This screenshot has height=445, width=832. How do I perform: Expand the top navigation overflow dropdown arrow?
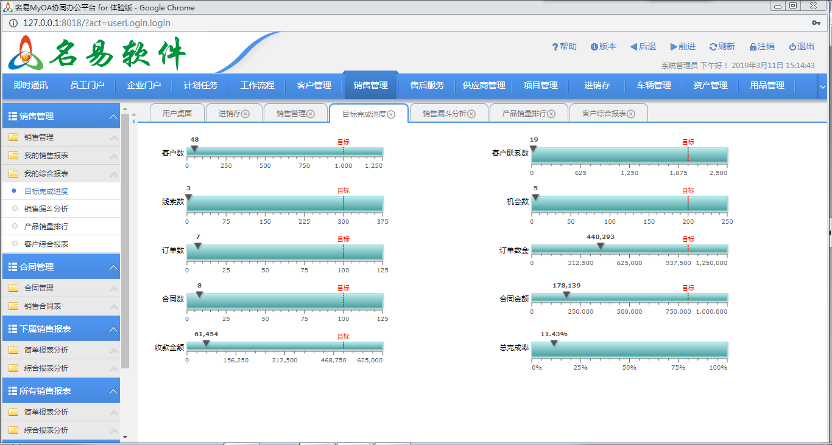click(x=822, y=86)
